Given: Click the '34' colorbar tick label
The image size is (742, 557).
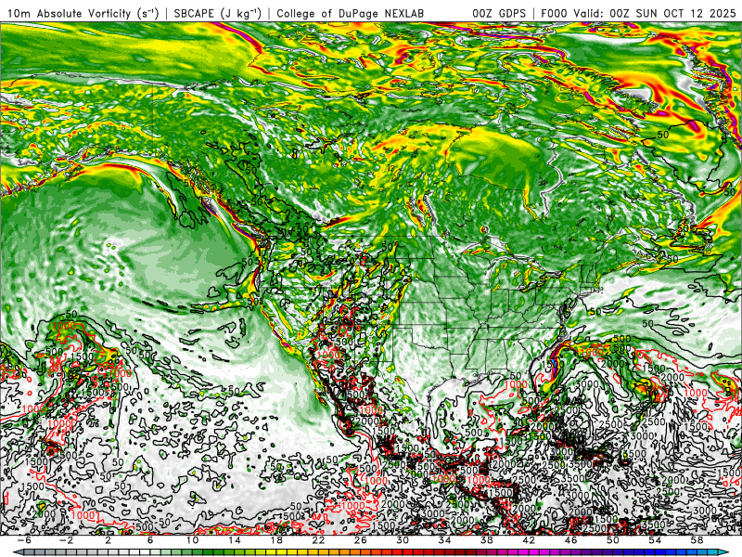Looking at the screenshot, I should 445,540.
